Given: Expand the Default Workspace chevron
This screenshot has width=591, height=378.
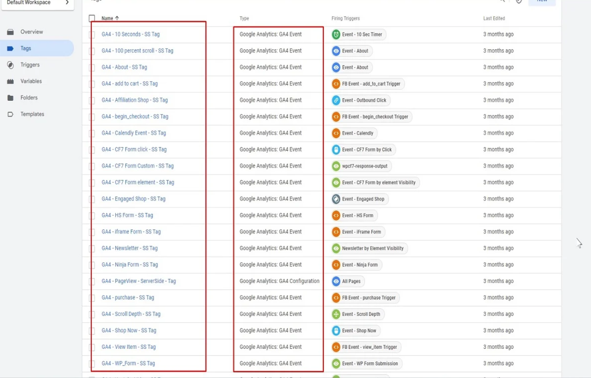Looking at the screenshot, I should pyautogui.click(x=67, y=2).
